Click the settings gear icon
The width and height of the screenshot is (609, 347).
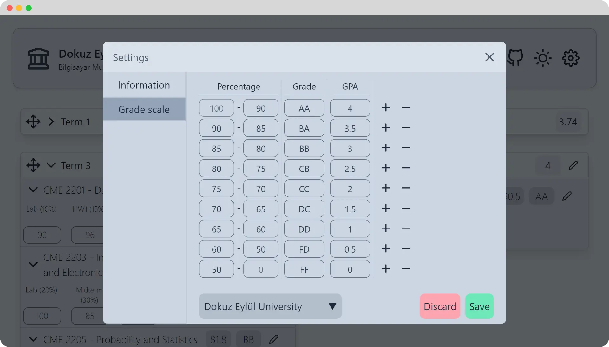[570, 58]
